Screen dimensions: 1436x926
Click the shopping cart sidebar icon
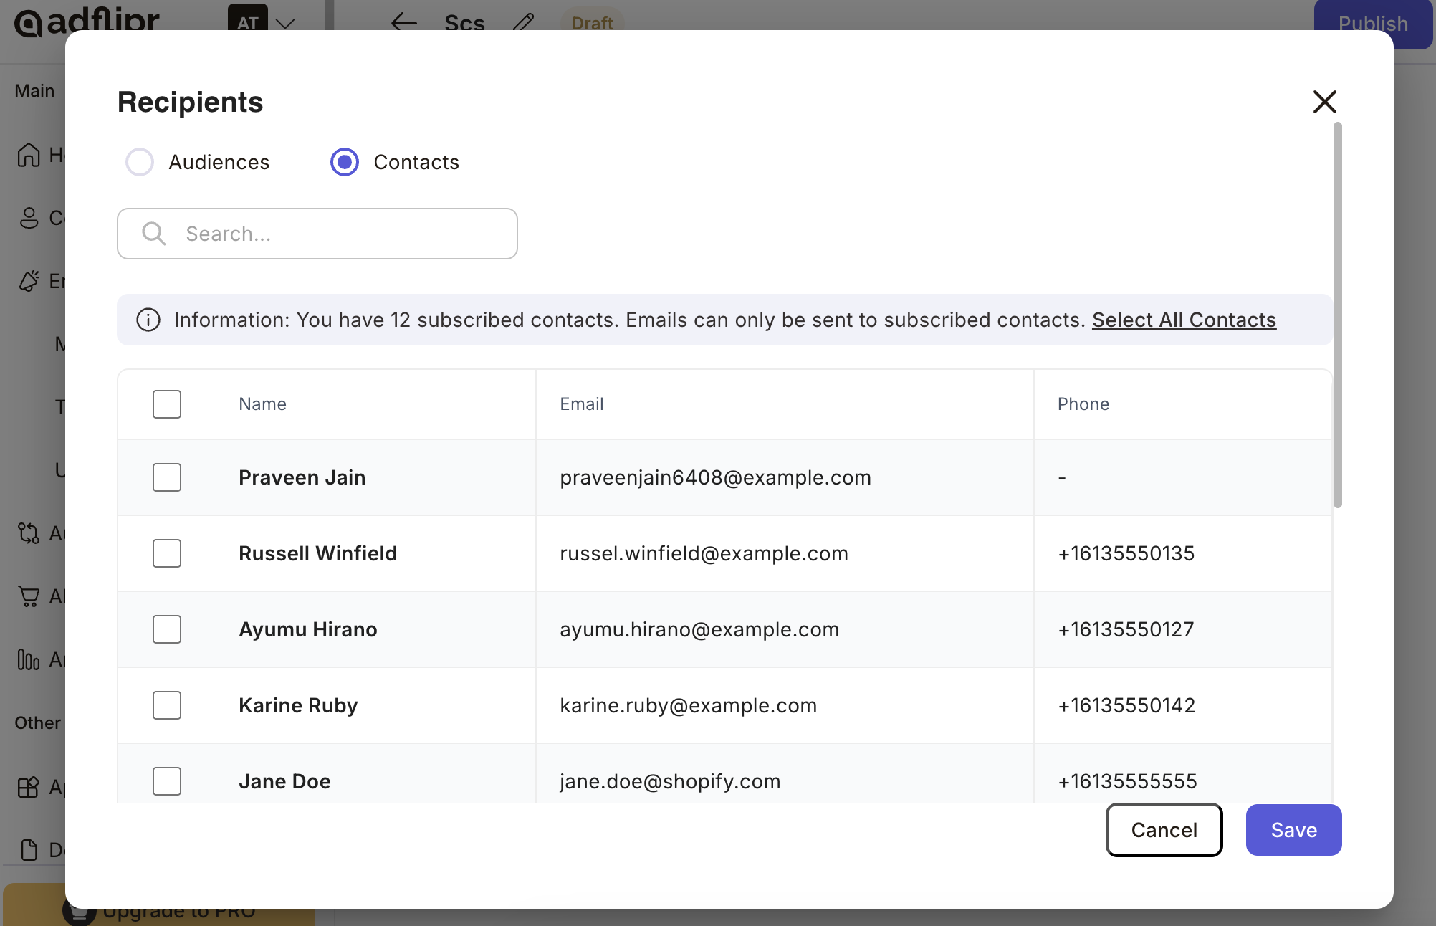coord(29,596)
